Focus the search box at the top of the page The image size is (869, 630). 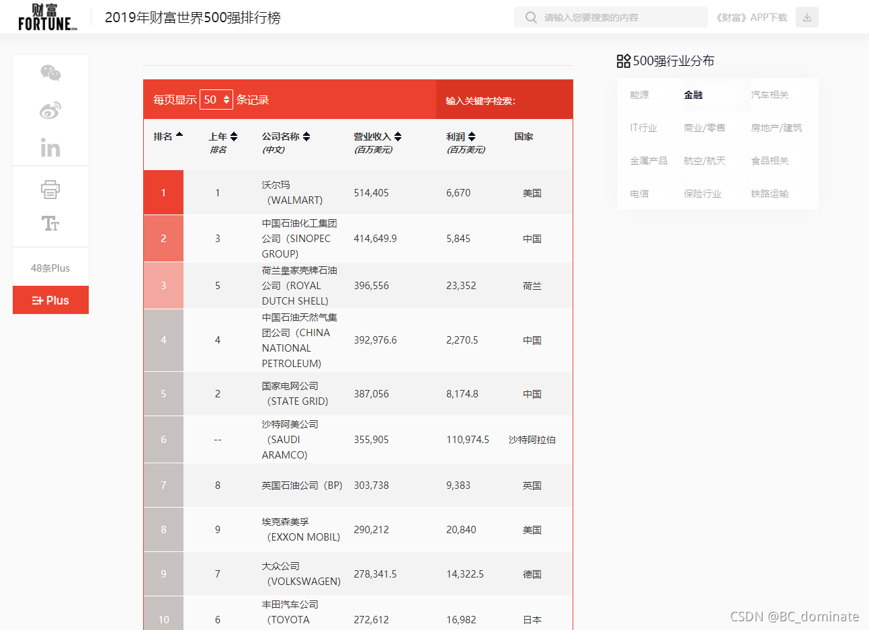[x=611, y=17]
